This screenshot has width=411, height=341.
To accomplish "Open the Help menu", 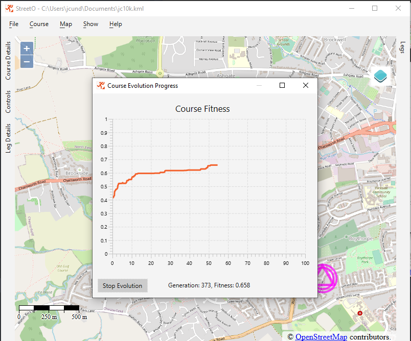I will pos(116,24).
